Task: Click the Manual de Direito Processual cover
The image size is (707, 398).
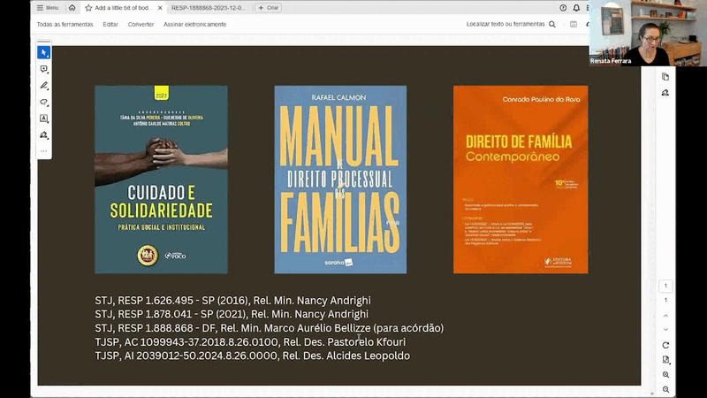Action: pos(340,180)
